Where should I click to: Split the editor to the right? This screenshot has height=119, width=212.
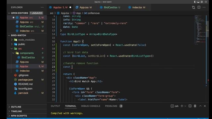coord(199,7)
